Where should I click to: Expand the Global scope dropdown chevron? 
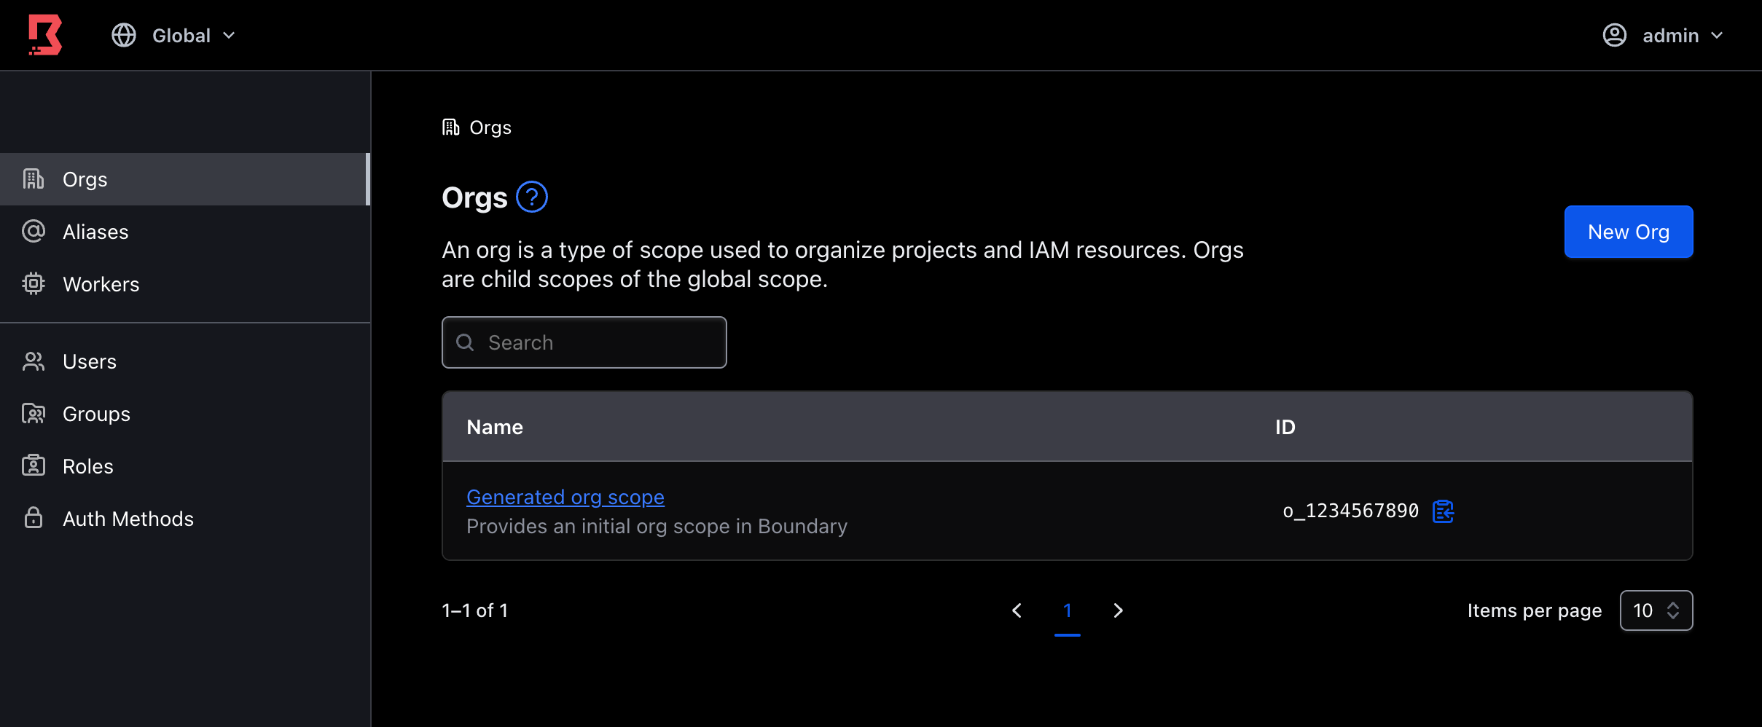point(229,35)
